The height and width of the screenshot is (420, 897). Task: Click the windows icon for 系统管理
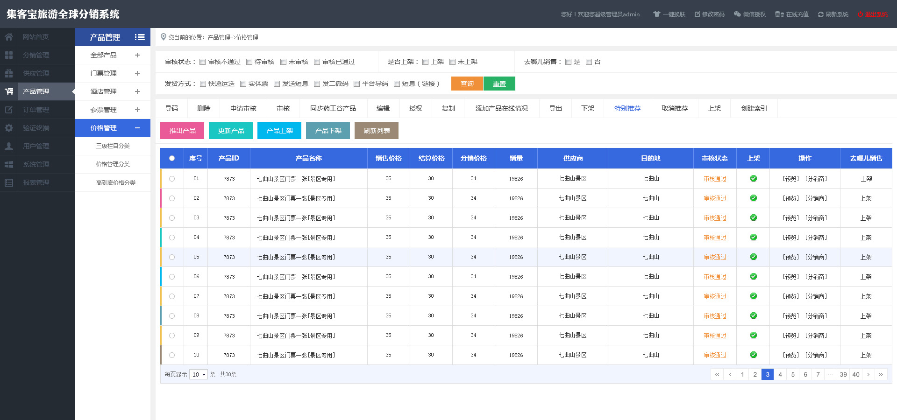click(x=9, y=164)
